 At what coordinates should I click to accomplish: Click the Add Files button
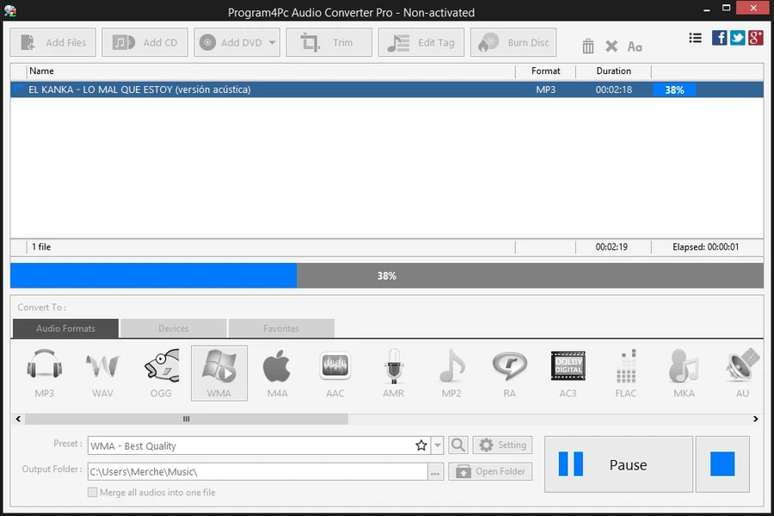point(52,42)
